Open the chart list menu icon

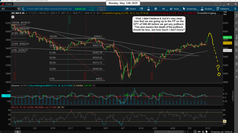point(235,9)
